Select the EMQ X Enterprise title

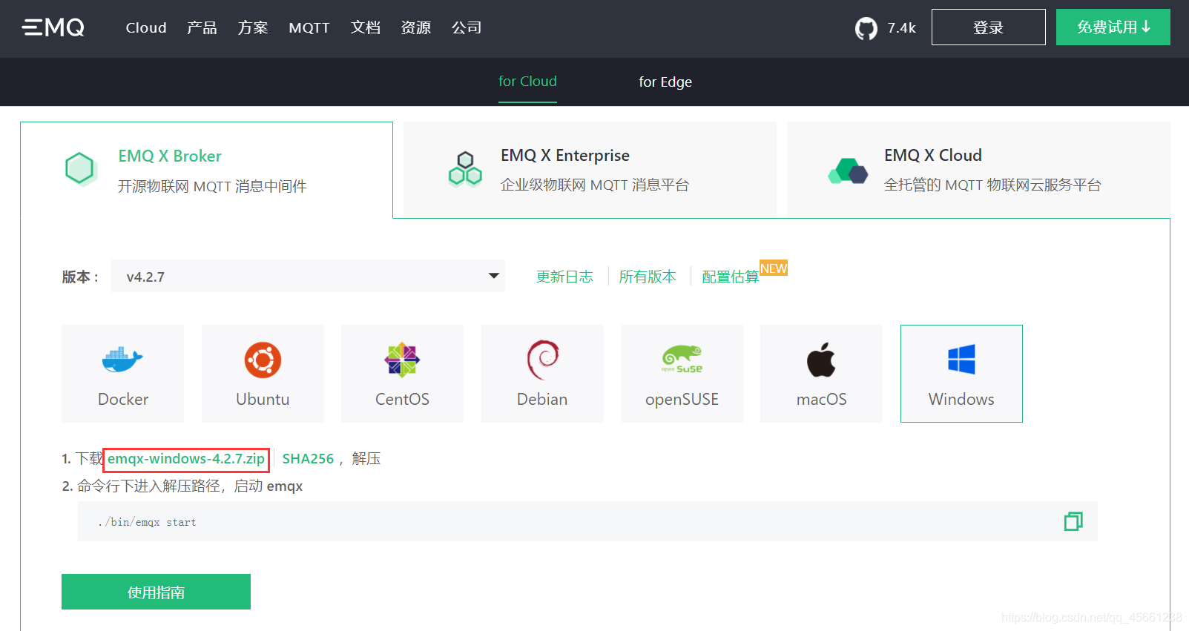point(565,155)
